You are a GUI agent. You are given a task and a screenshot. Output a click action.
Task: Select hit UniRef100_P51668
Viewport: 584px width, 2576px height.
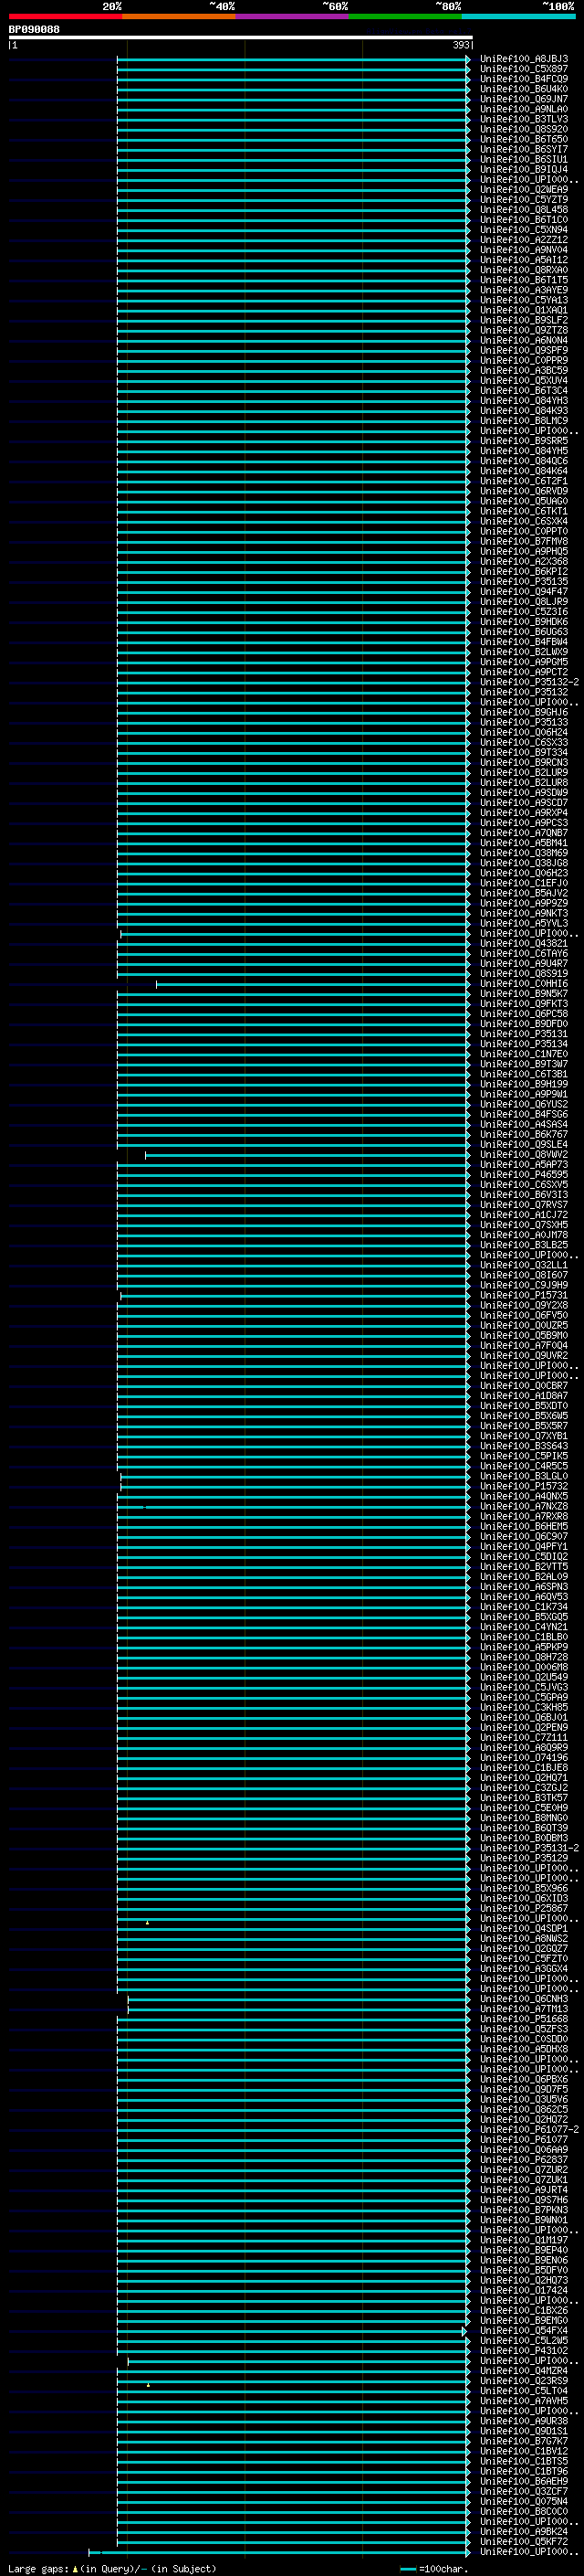tap(524, 2020)
